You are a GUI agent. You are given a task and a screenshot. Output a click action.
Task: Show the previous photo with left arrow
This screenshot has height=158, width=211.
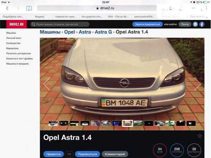click(46, 84)
